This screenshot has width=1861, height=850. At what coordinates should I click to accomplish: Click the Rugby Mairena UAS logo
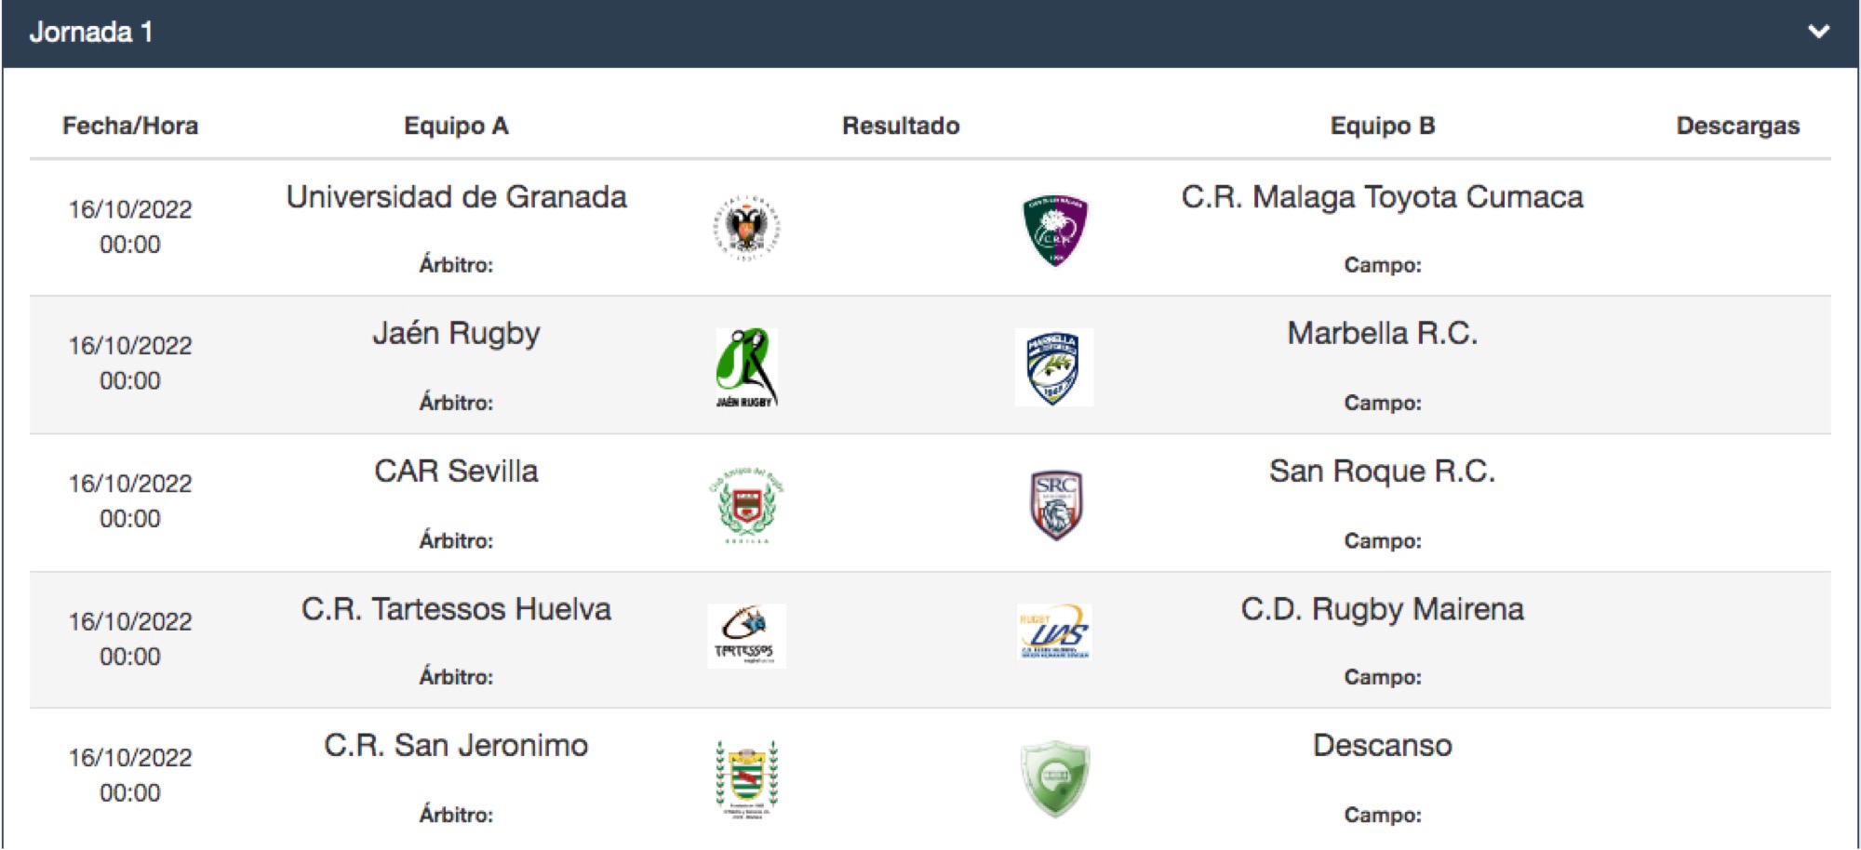point(1054,631)
